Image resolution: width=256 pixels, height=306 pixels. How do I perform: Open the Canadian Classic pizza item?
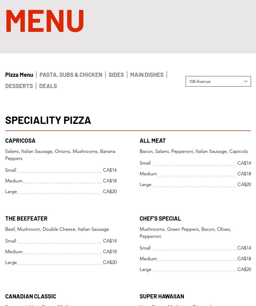tap(31, 296)
